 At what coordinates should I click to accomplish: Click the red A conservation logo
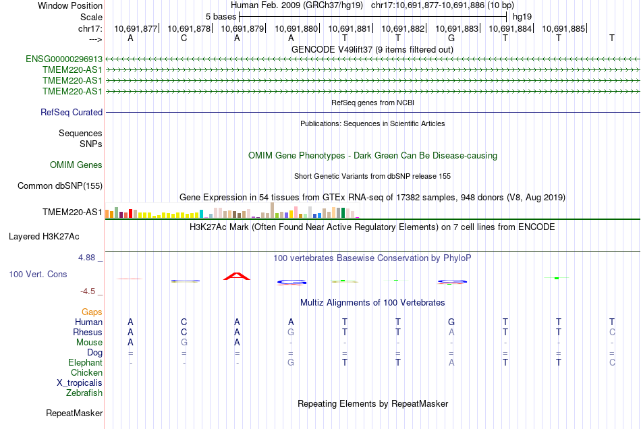[237, 276]
